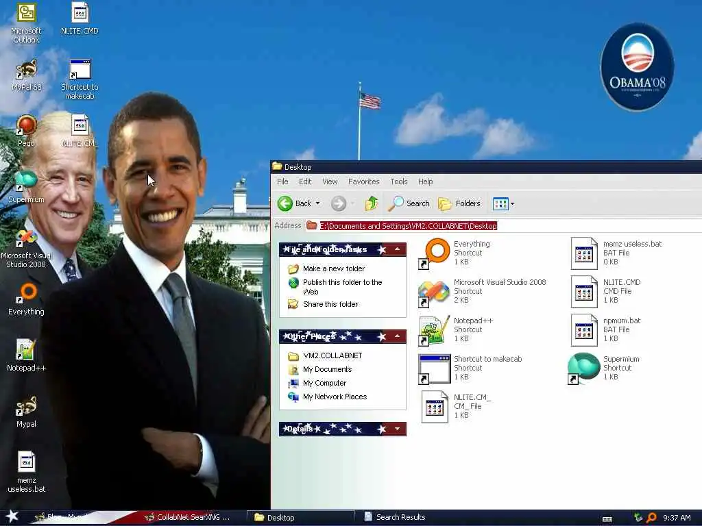Click the Everything tray icon near clock
This screenshot has width=702, height=526.
pos(651,518)
